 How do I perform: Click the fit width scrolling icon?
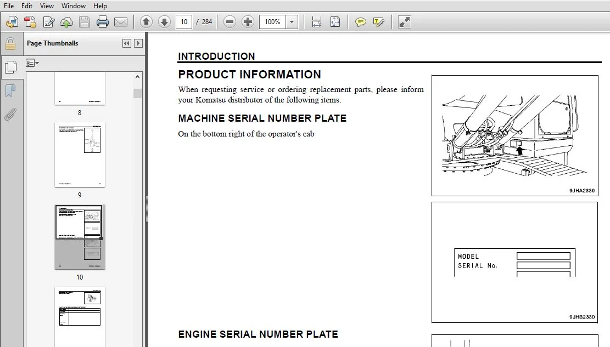coord(317,22)
